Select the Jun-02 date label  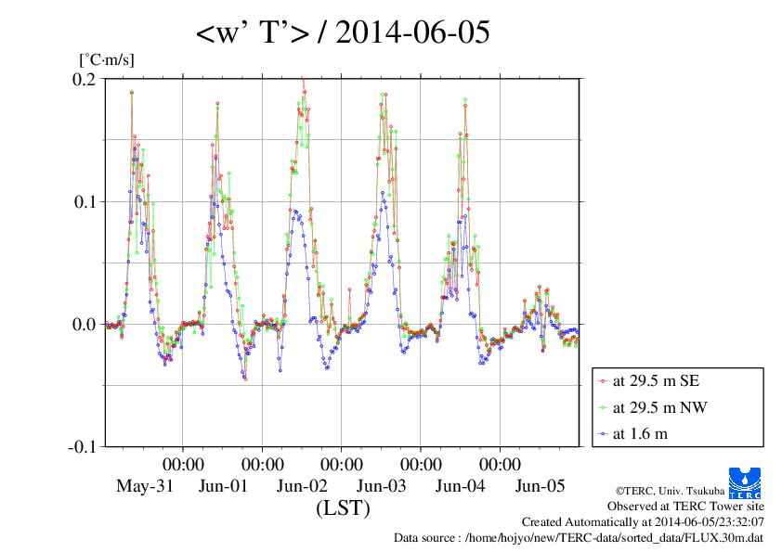point(303,485)
